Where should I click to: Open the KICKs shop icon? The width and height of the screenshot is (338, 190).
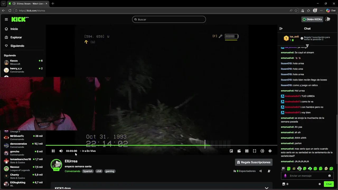(x=284, y=184)
